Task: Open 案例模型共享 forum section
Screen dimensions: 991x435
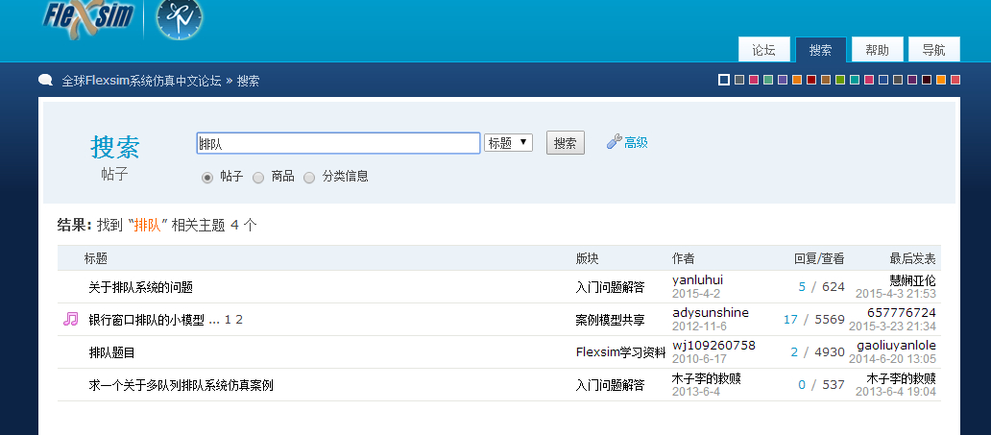Action: pyautogui.click(x=610, y=320)
